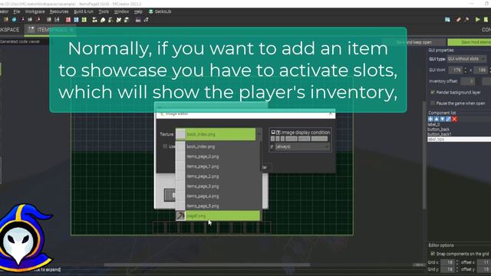Click the Grid y value field
The image size is (491, 276).
447,269
